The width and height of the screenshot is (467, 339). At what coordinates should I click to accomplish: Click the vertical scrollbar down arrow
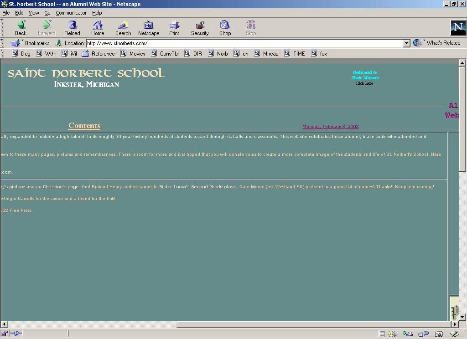click(462, 317)
